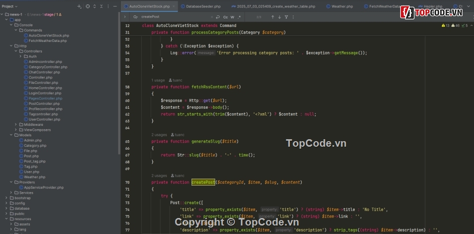
Task: Collapse the app folder
Action: tap(6, 19)
